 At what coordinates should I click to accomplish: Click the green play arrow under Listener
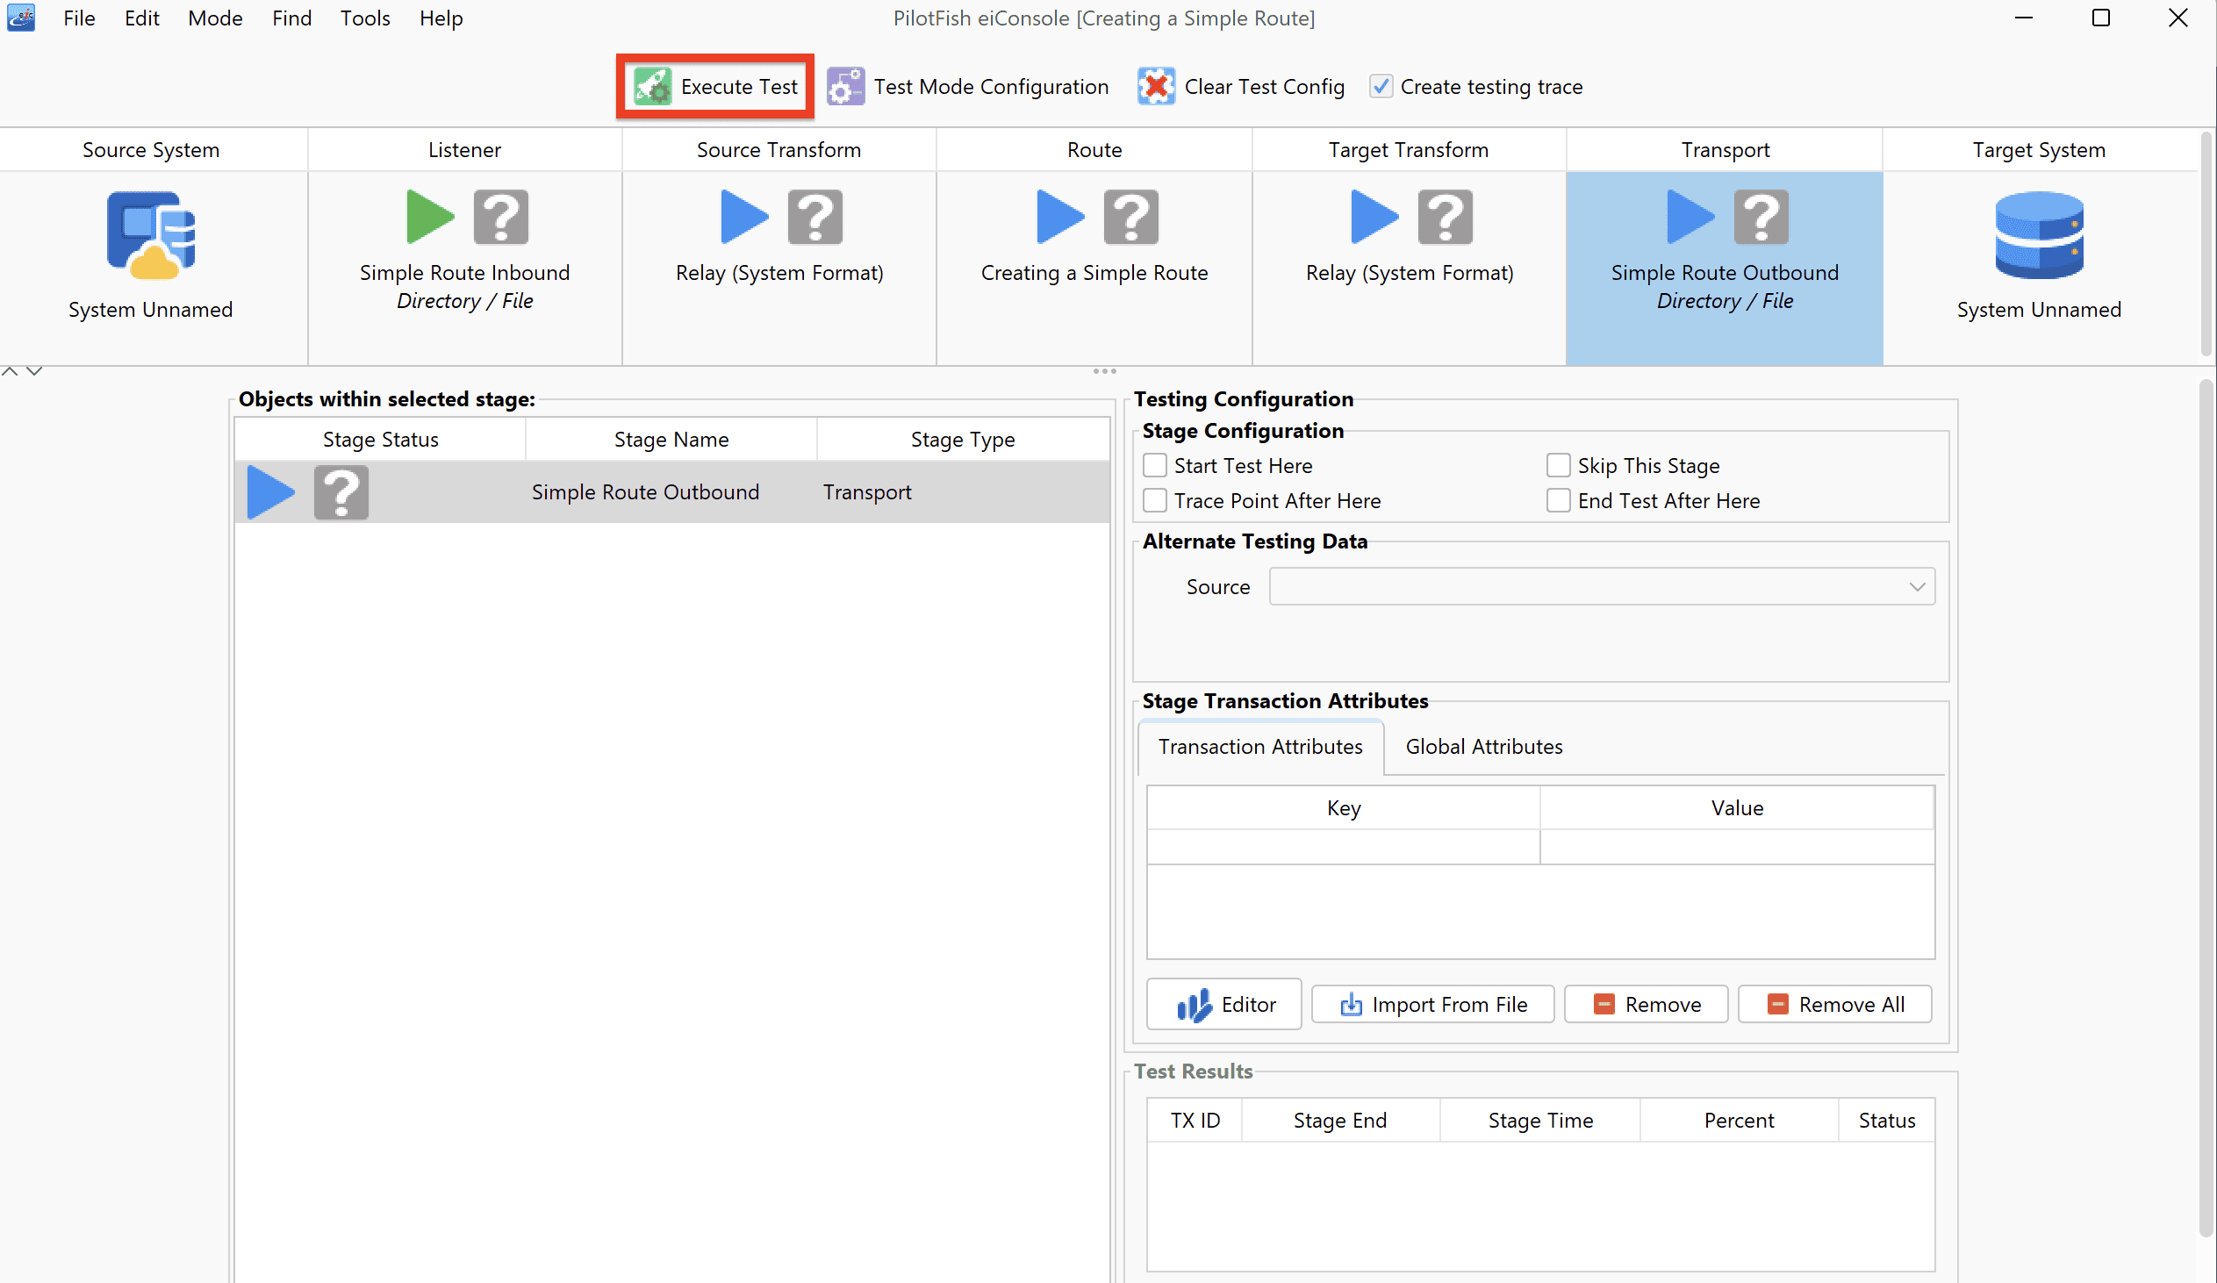(430, 217)
